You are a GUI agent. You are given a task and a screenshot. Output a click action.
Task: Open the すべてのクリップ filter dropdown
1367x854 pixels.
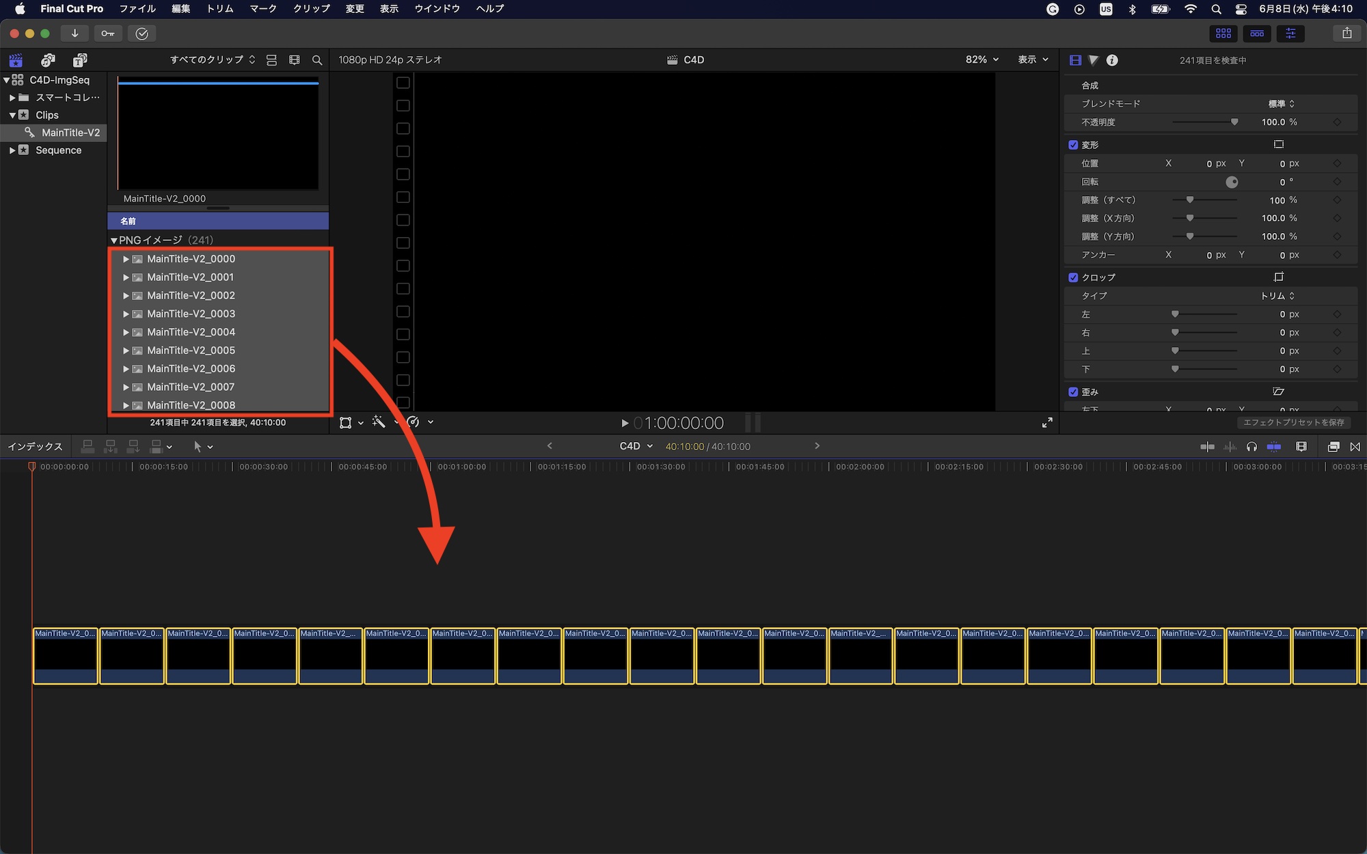pos(213,60)
